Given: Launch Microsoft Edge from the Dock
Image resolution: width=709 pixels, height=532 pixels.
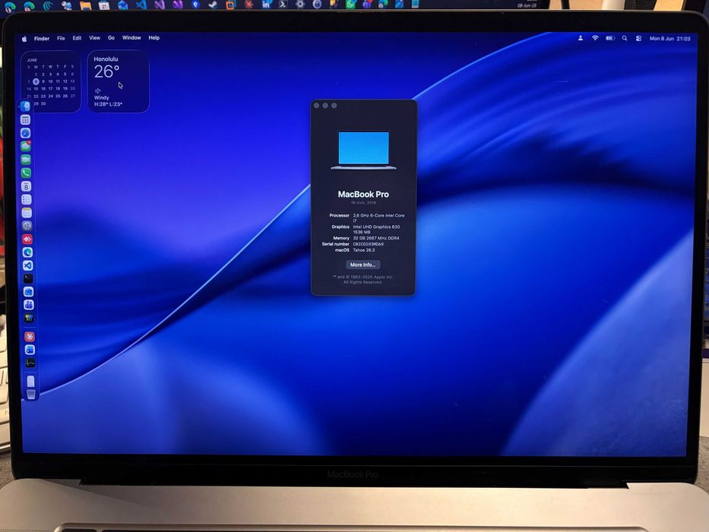Looking at the screenshot, I should point(27,252).
